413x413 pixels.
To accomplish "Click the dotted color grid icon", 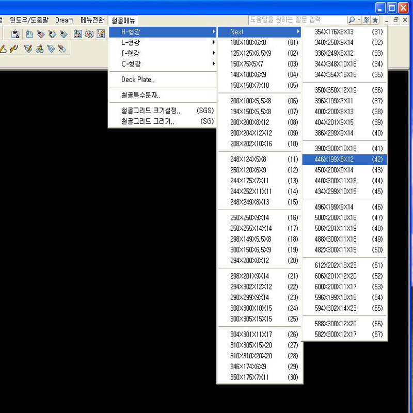I will (89, 34).
